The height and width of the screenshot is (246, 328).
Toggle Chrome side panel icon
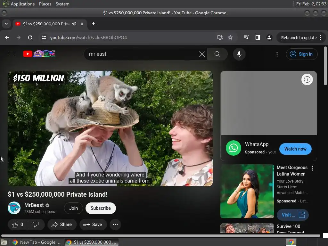pos(258,37)
